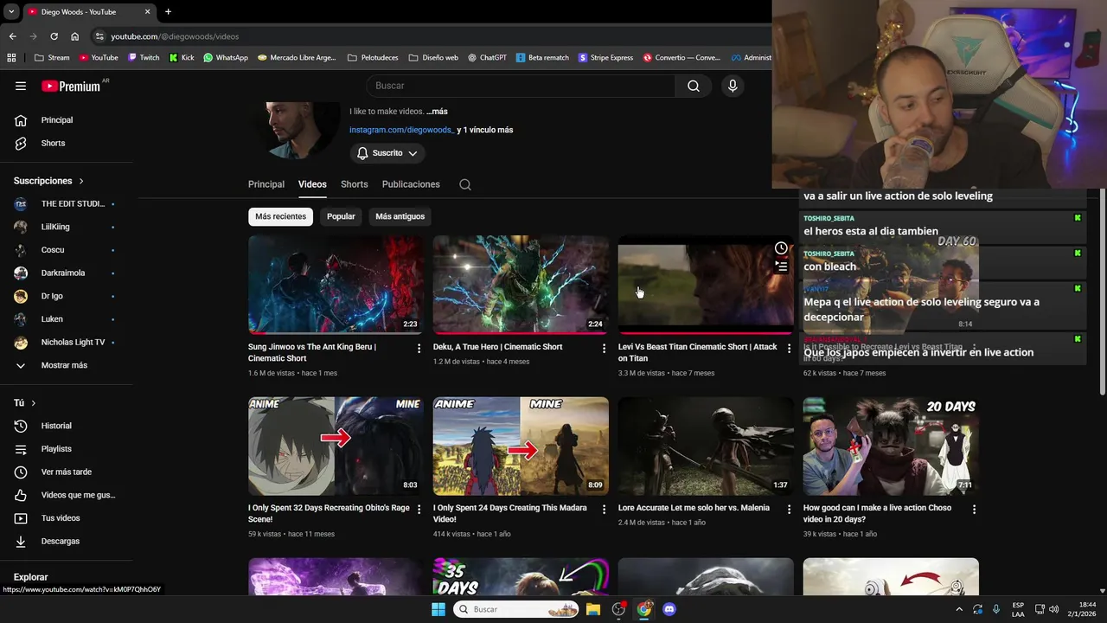Viewport: 1107px width, 623px height.
Task: Click the YouTube search input field
Action: click(521, 86)
